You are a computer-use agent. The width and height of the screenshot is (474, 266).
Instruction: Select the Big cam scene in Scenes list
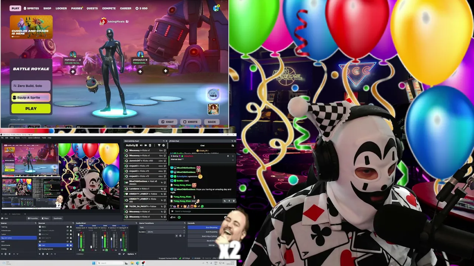point(19,238)
